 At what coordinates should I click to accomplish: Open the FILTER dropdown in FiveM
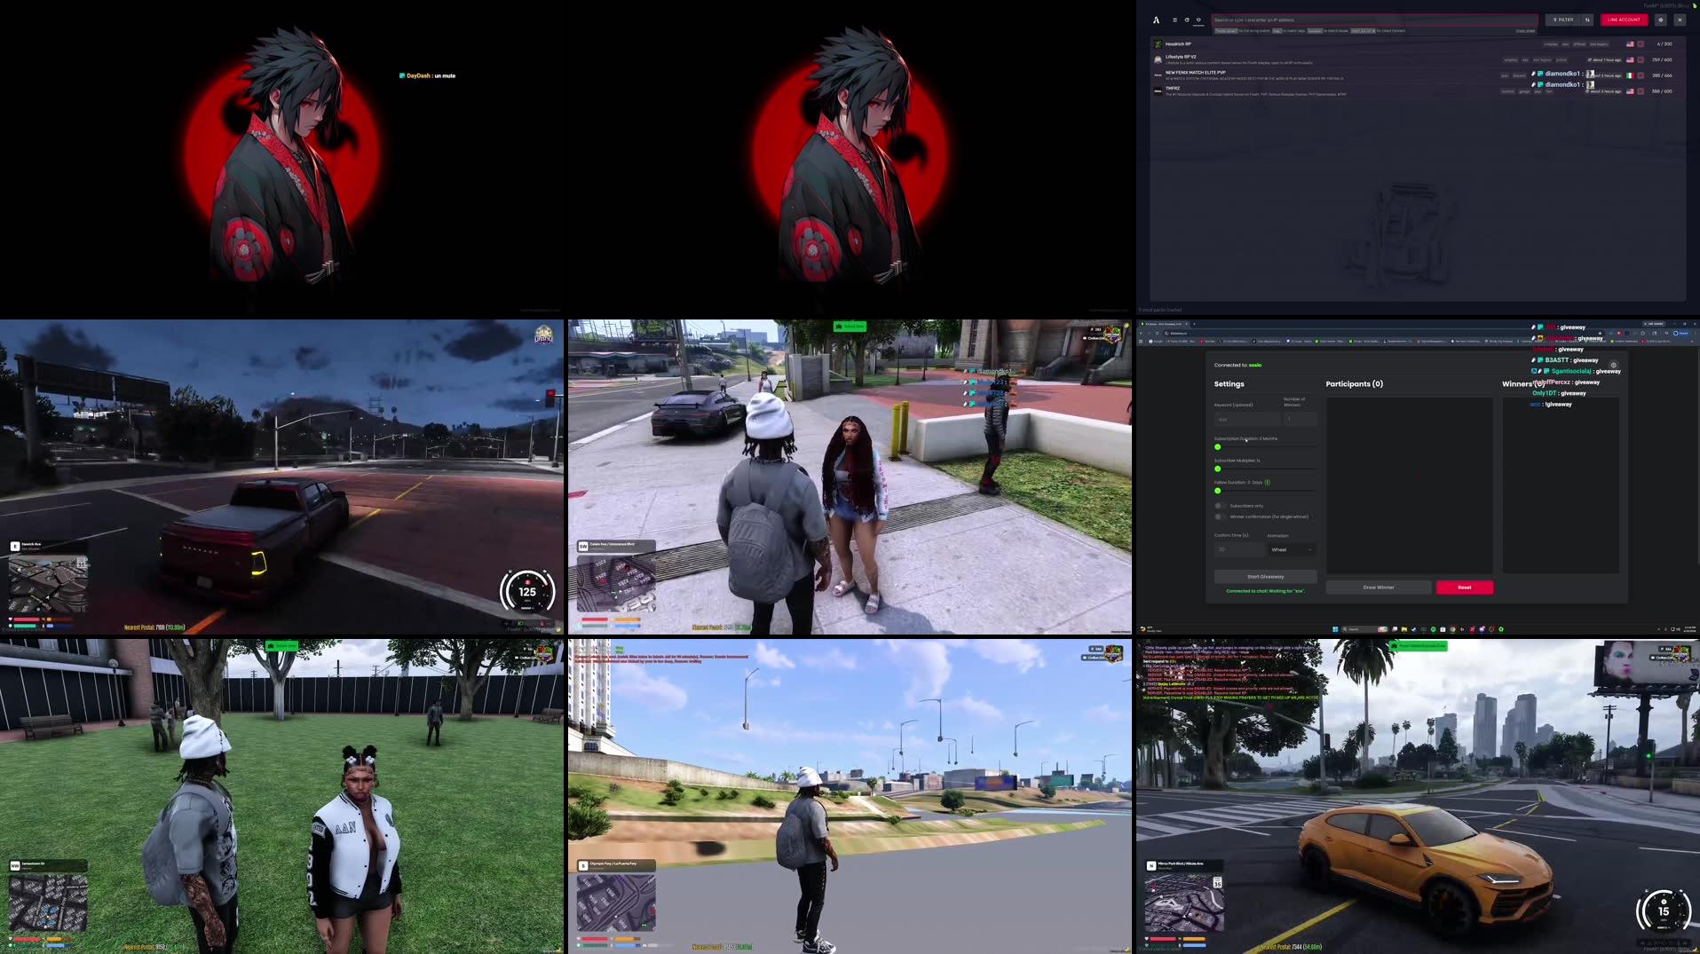point(1562,20)
